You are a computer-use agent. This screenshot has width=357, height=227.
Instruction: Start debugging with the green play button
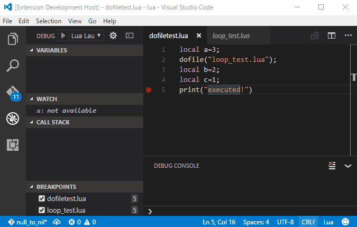[x=63, y=35]
